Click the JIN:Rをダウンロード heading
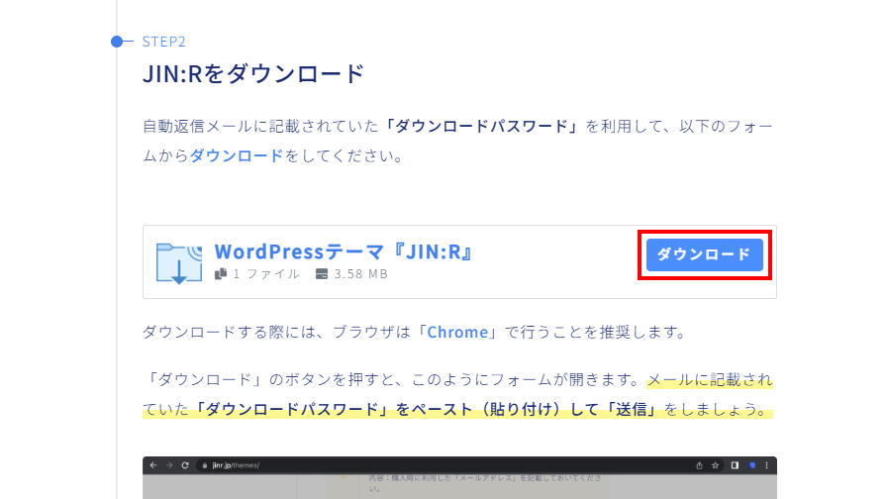886x499 pixels. [253, 74]
